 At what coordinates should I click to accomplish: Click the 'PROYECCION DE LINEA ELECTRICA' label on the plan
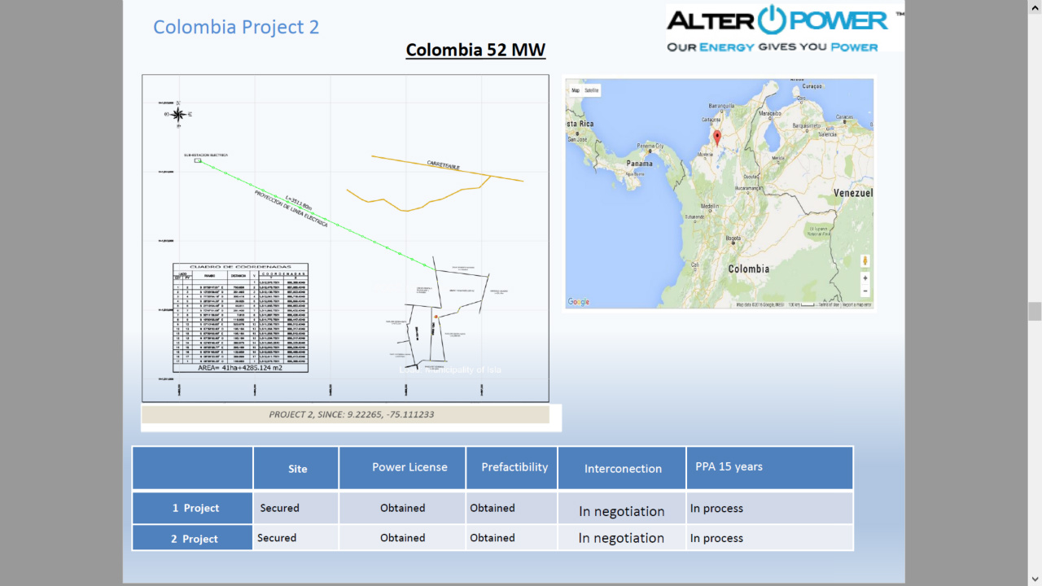coord(291,208)
